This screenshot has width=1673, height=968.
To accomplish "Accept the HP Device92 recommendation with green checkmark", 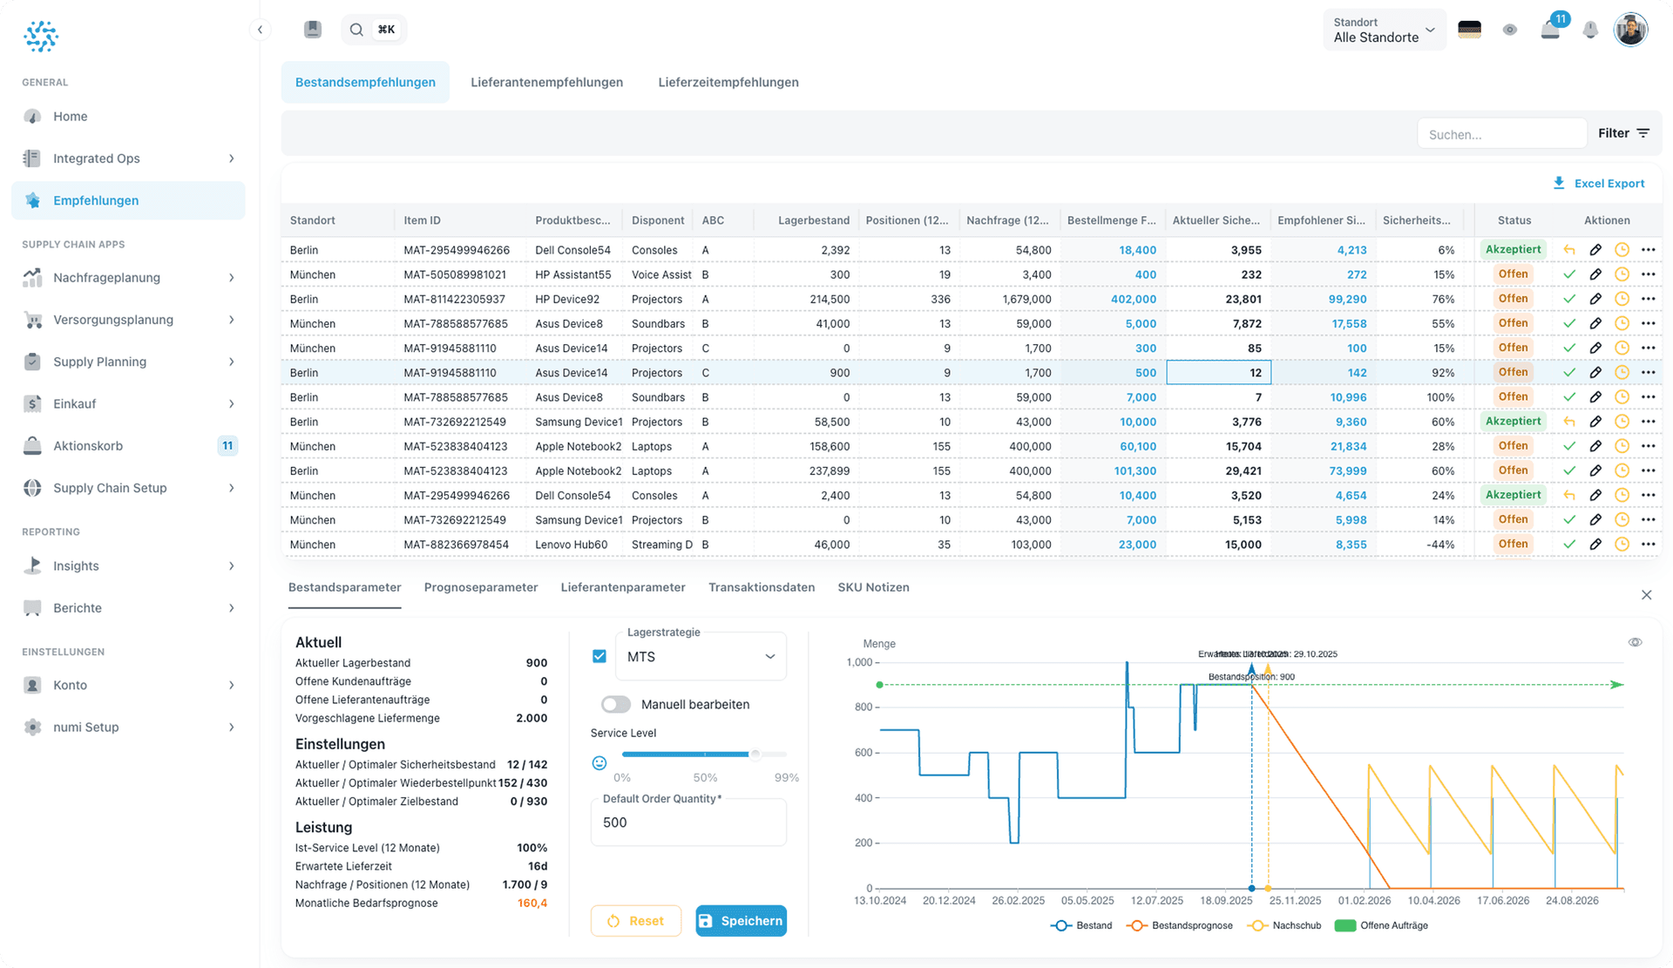I will tap(1568, 298).
